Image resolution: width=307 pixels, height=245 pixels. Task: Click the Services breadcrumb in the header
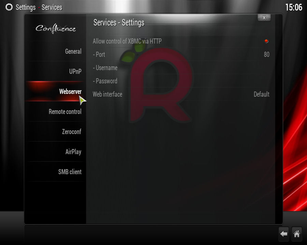pos(52,7)
